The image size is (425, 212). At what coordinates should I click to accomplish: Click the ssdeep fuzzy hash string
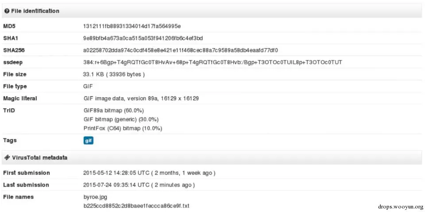[213, 62]
